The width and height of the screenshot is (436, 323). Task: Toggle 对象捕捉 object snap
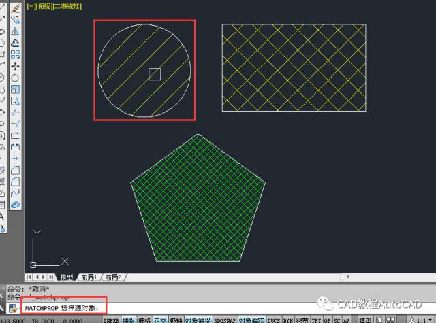point(198,320)
